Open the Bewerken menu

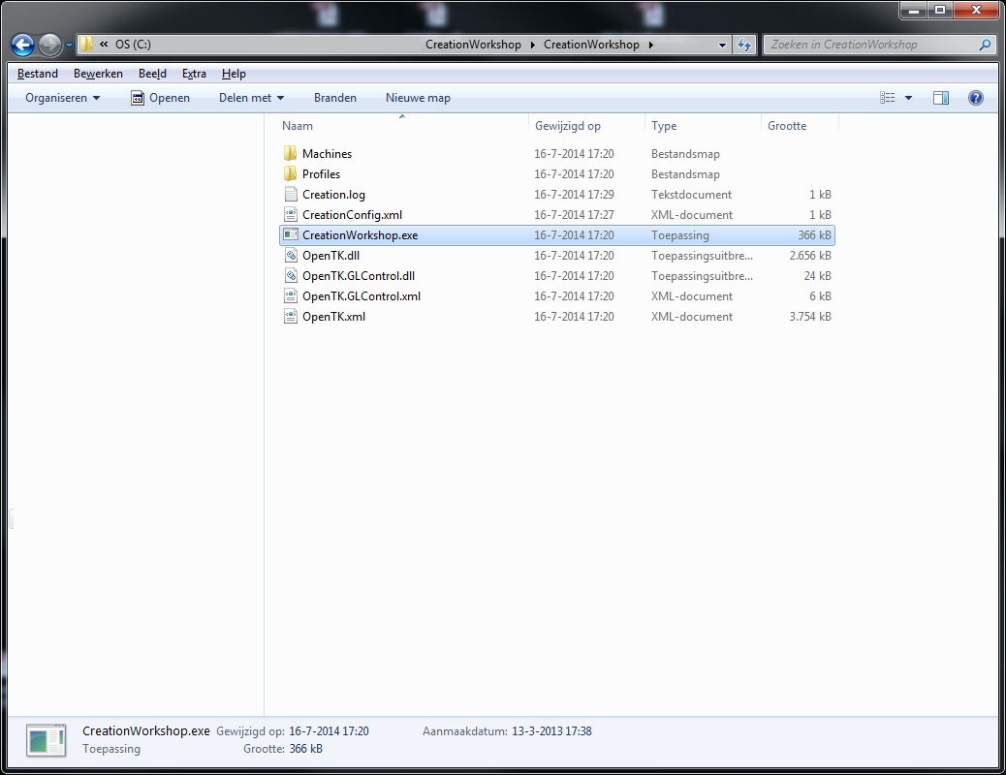tap(98, 73)
